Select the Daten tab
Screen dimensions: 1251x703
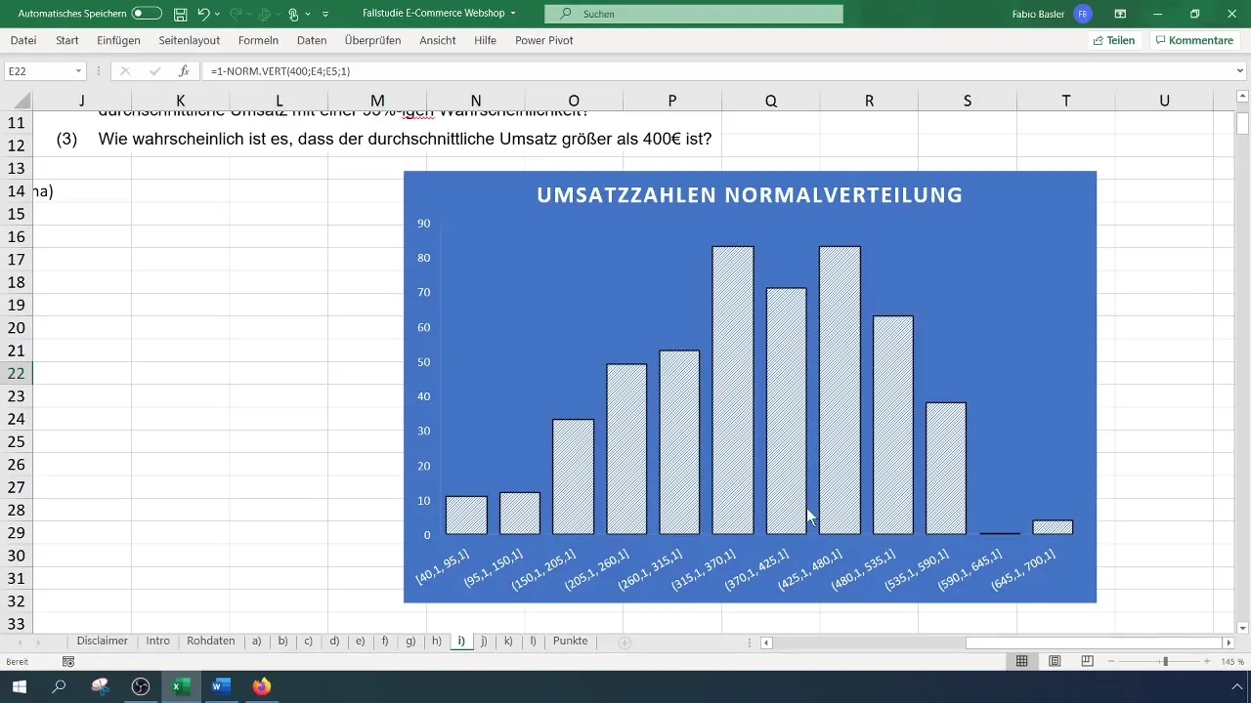pos(312,40)
